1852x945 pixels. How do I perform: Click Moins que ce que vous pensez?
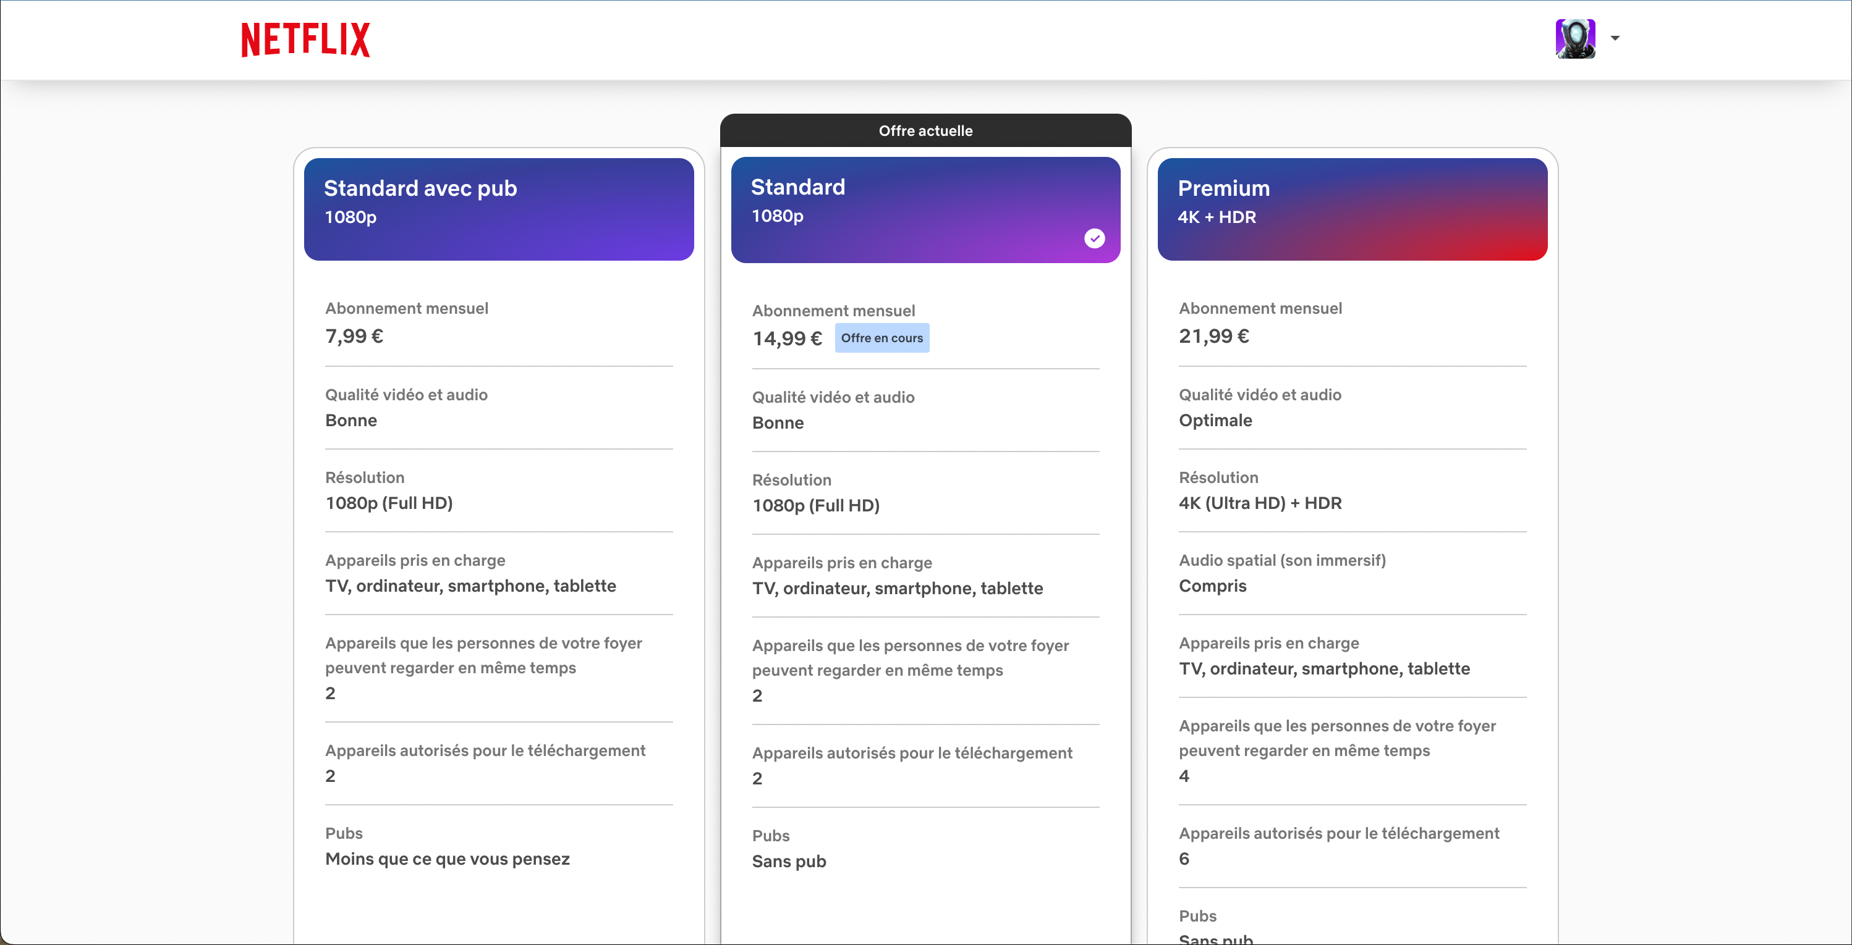[447, 860]
